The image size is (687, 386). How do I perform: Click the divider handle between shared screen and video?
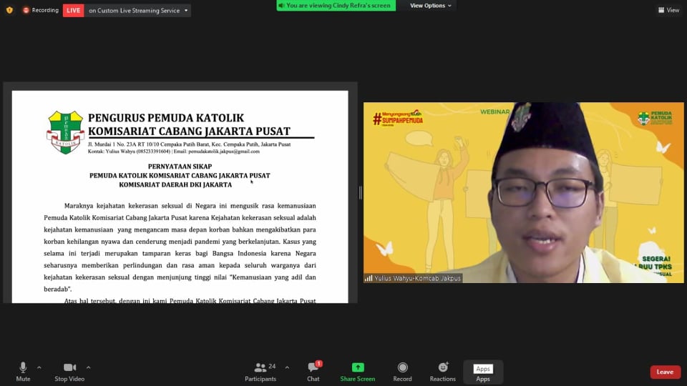pyautogui.click(x=361, y=192)
